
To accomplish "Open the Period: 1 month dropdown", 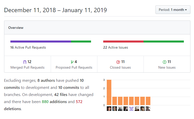I will point(173,10).
